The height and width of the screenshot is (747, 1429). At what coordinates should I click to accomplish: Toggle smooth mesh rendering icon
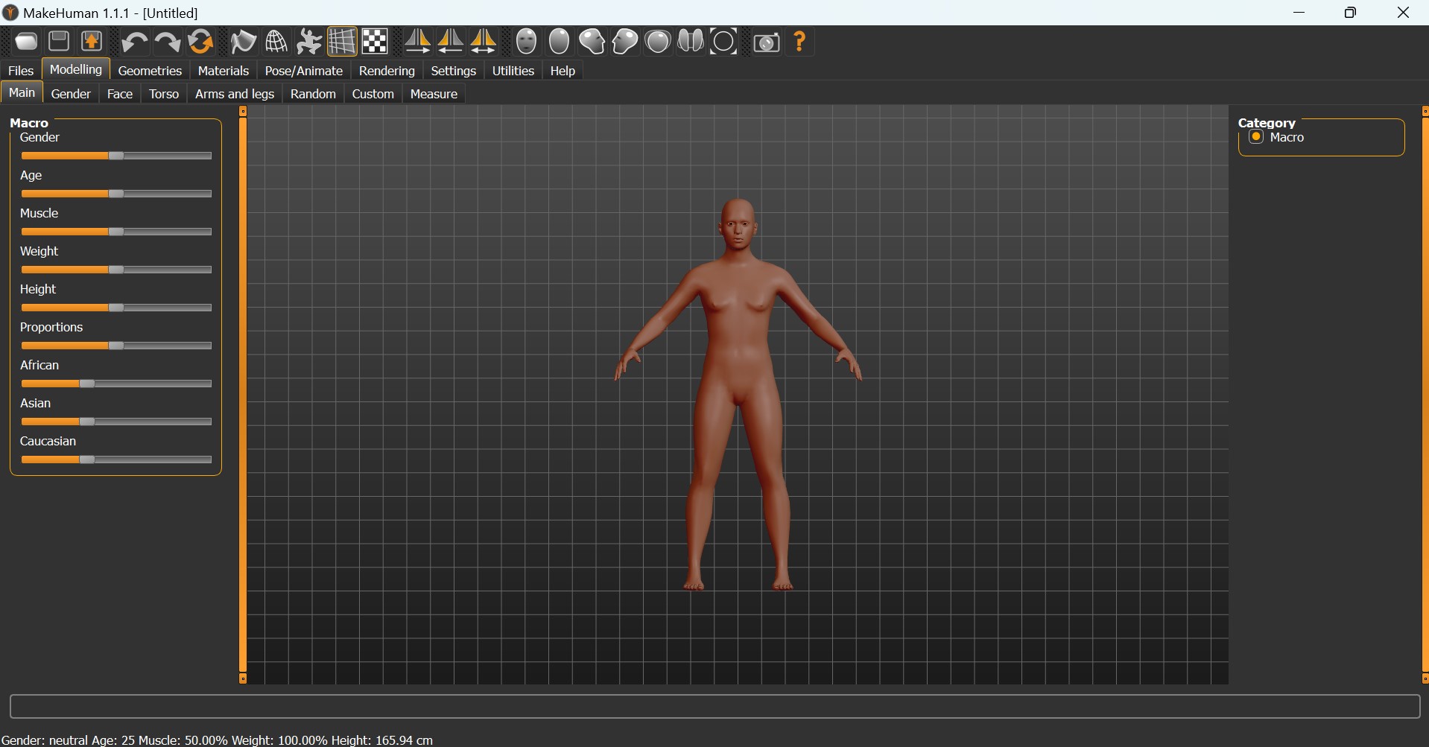(243, 42)
